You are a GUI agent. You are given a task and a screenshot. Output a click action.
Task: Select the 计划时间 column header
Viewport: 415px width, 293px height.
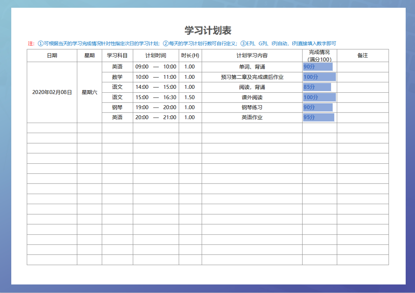[x=155, y=55]
